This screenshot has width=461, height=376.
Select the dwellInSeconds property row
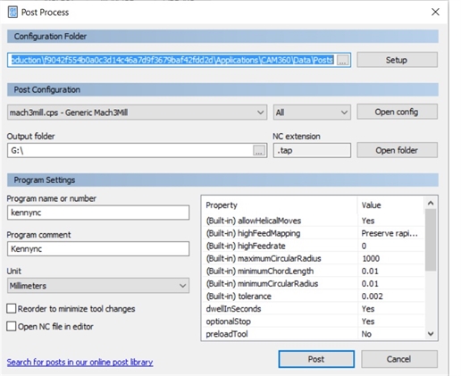314,309
